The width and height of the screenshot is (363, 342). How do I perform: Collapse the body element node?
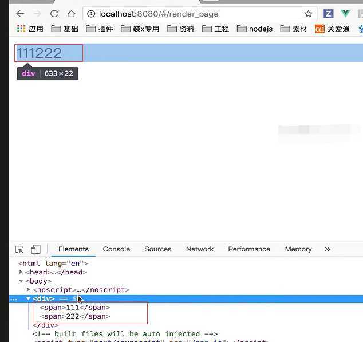click(21, 281)
